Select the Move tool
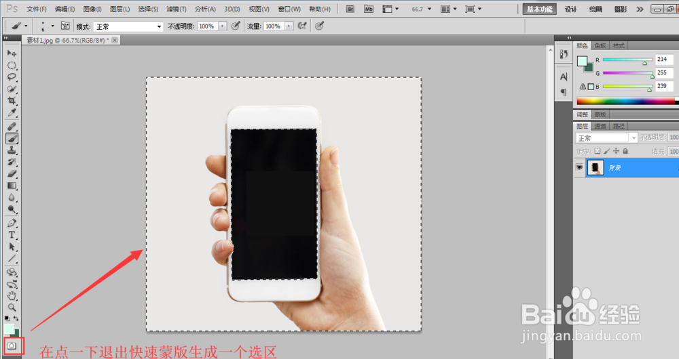Image resolution: width=679 pixels, height=359 pixels. pyautogui.click(x=12, y=53)
